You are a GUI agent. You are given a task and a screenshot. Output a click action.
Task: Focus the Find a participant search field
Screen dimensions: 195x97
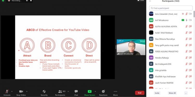171,8
